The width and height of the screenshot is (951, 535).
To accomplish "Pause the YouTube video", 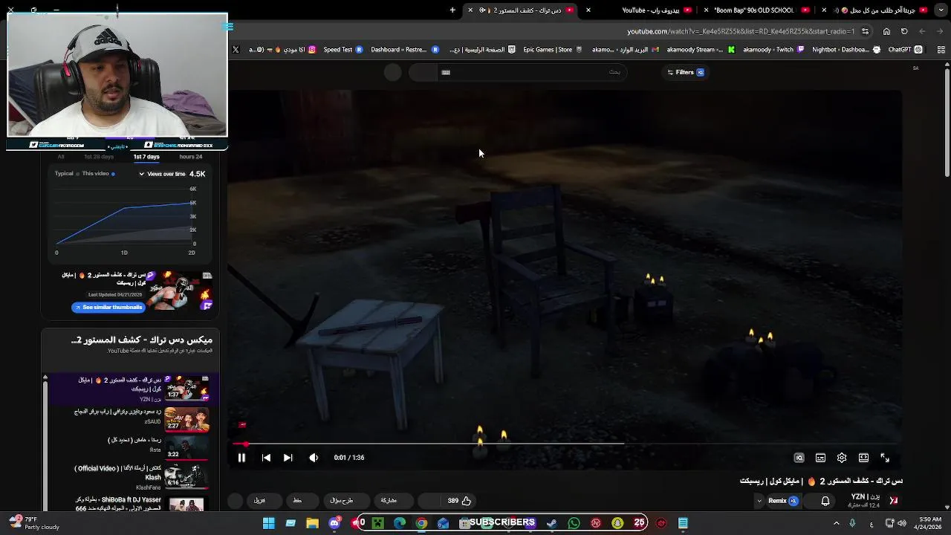I will pos(241,458).
